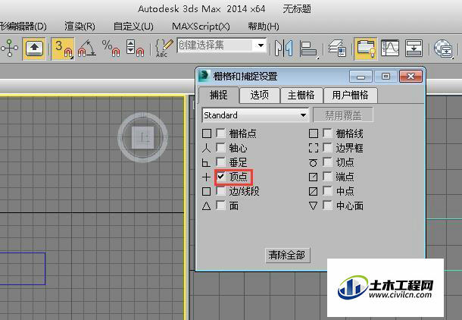
Task: Enable the 中心面 snap checkbox
Action: 327,205
